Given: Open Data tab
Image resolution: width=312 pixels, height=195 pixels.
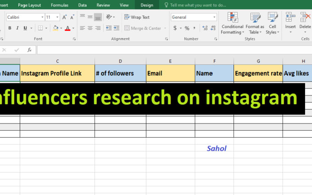Looking at the screenshot, I should coord(83,5).
